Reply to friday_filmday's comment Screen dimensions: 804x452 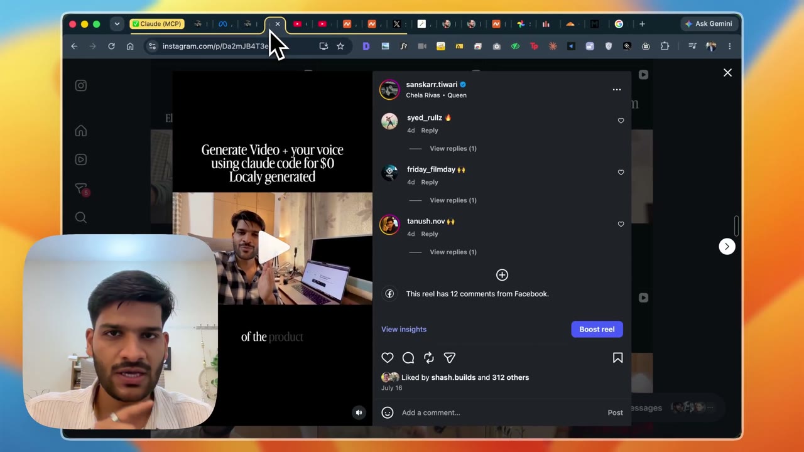point(430,182)
